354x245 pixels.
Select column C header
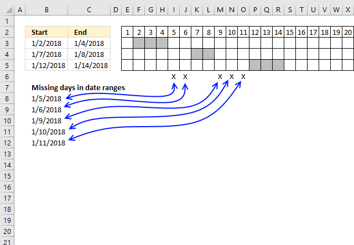coord(89,10)
